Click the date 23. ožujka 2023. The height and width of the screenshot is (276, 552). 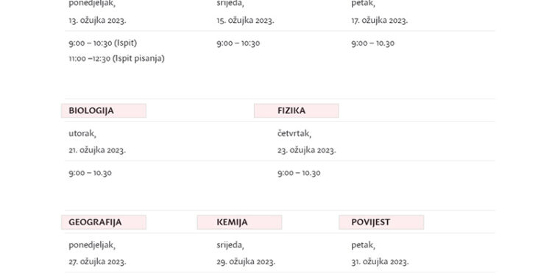[307, 150]
